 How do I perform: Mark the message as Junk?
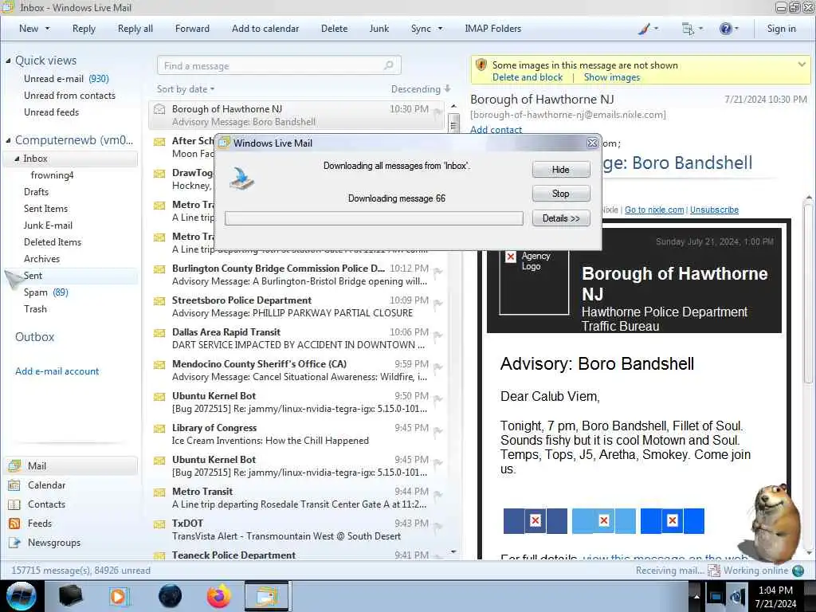[x=379, y=29]
